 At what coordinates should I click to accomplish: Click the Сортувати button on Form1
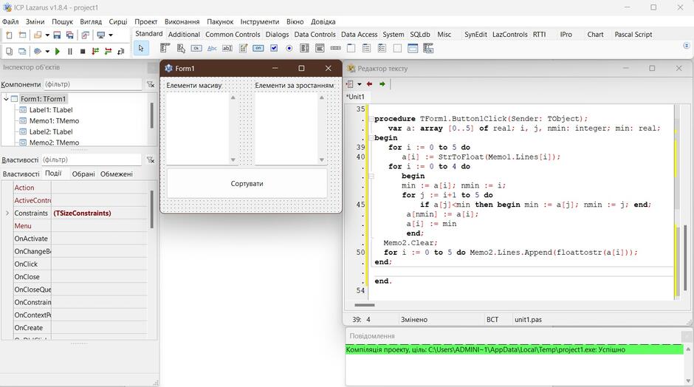[x=247, y=183]
